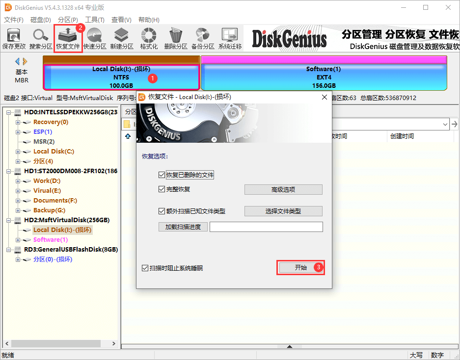Click the 加载扫描进度 button
Viewport: 460px width, 360px height.
[x=183, y=227]
